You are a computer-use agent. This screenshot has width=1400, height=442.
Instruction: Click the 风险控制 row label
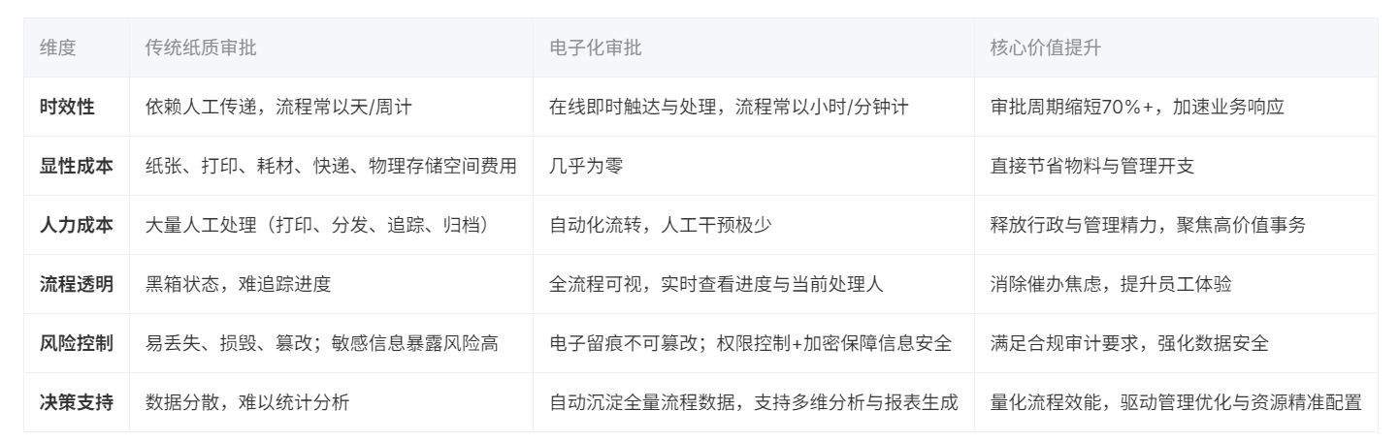[76, 343]
